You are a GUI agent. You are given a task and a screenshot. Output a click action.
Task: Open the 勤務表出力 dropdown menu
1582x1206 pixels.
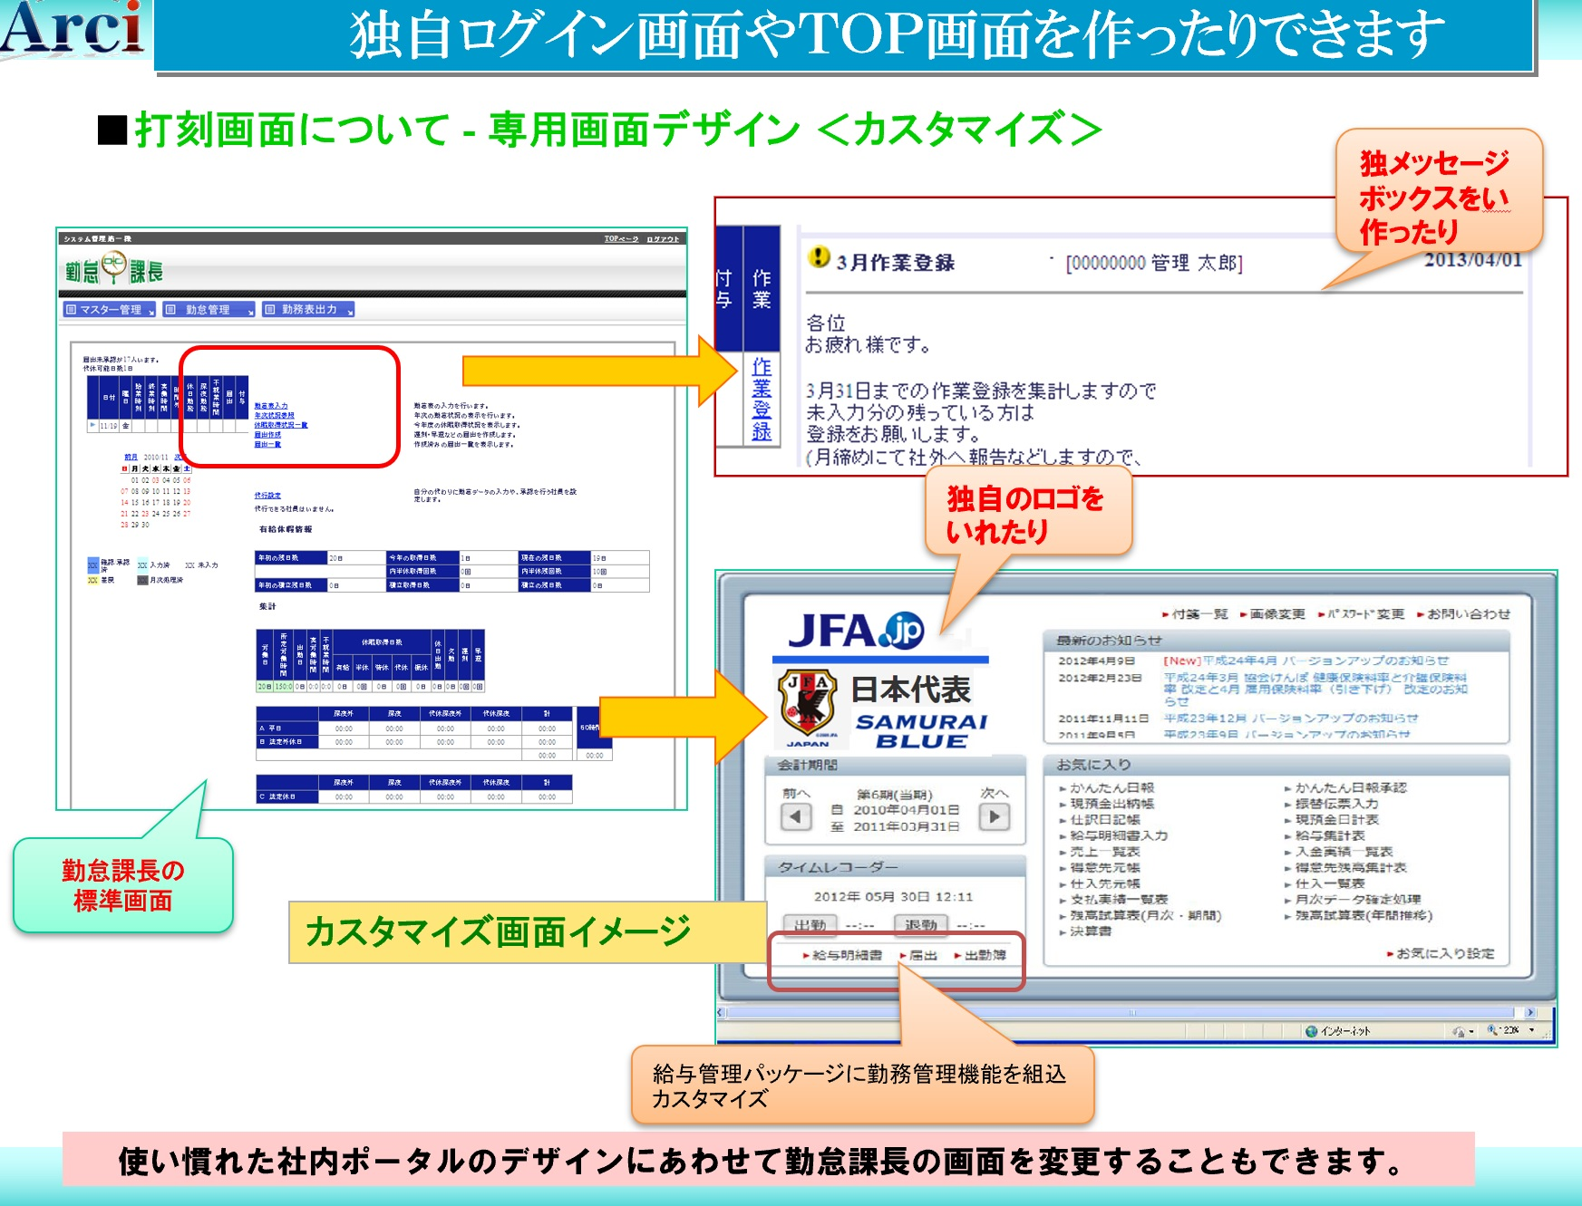tap(308, 310)
